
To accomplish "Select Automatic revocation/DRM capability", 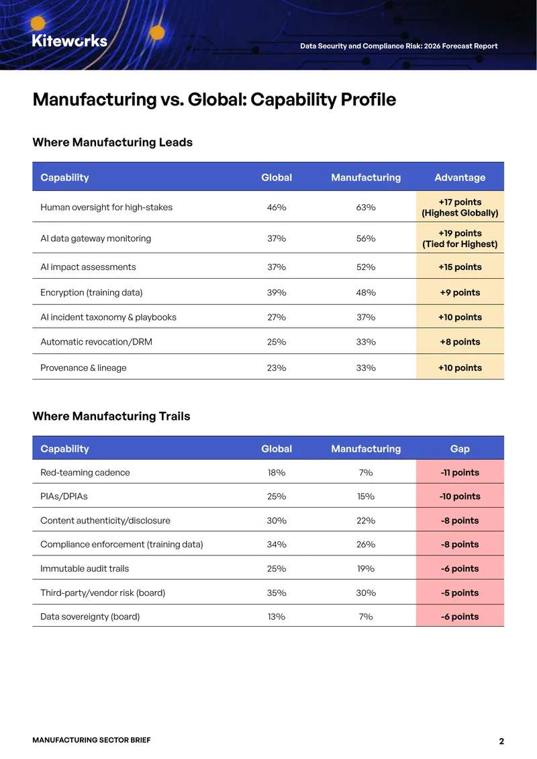I will (96, 342).
